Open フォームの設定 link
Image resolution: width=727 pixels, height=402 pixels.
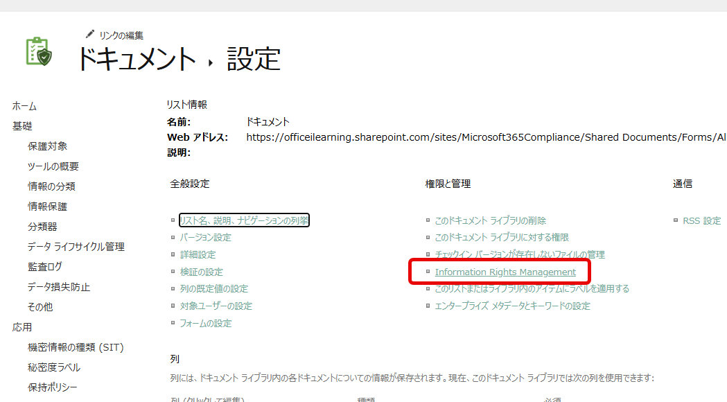pos(205,324)
